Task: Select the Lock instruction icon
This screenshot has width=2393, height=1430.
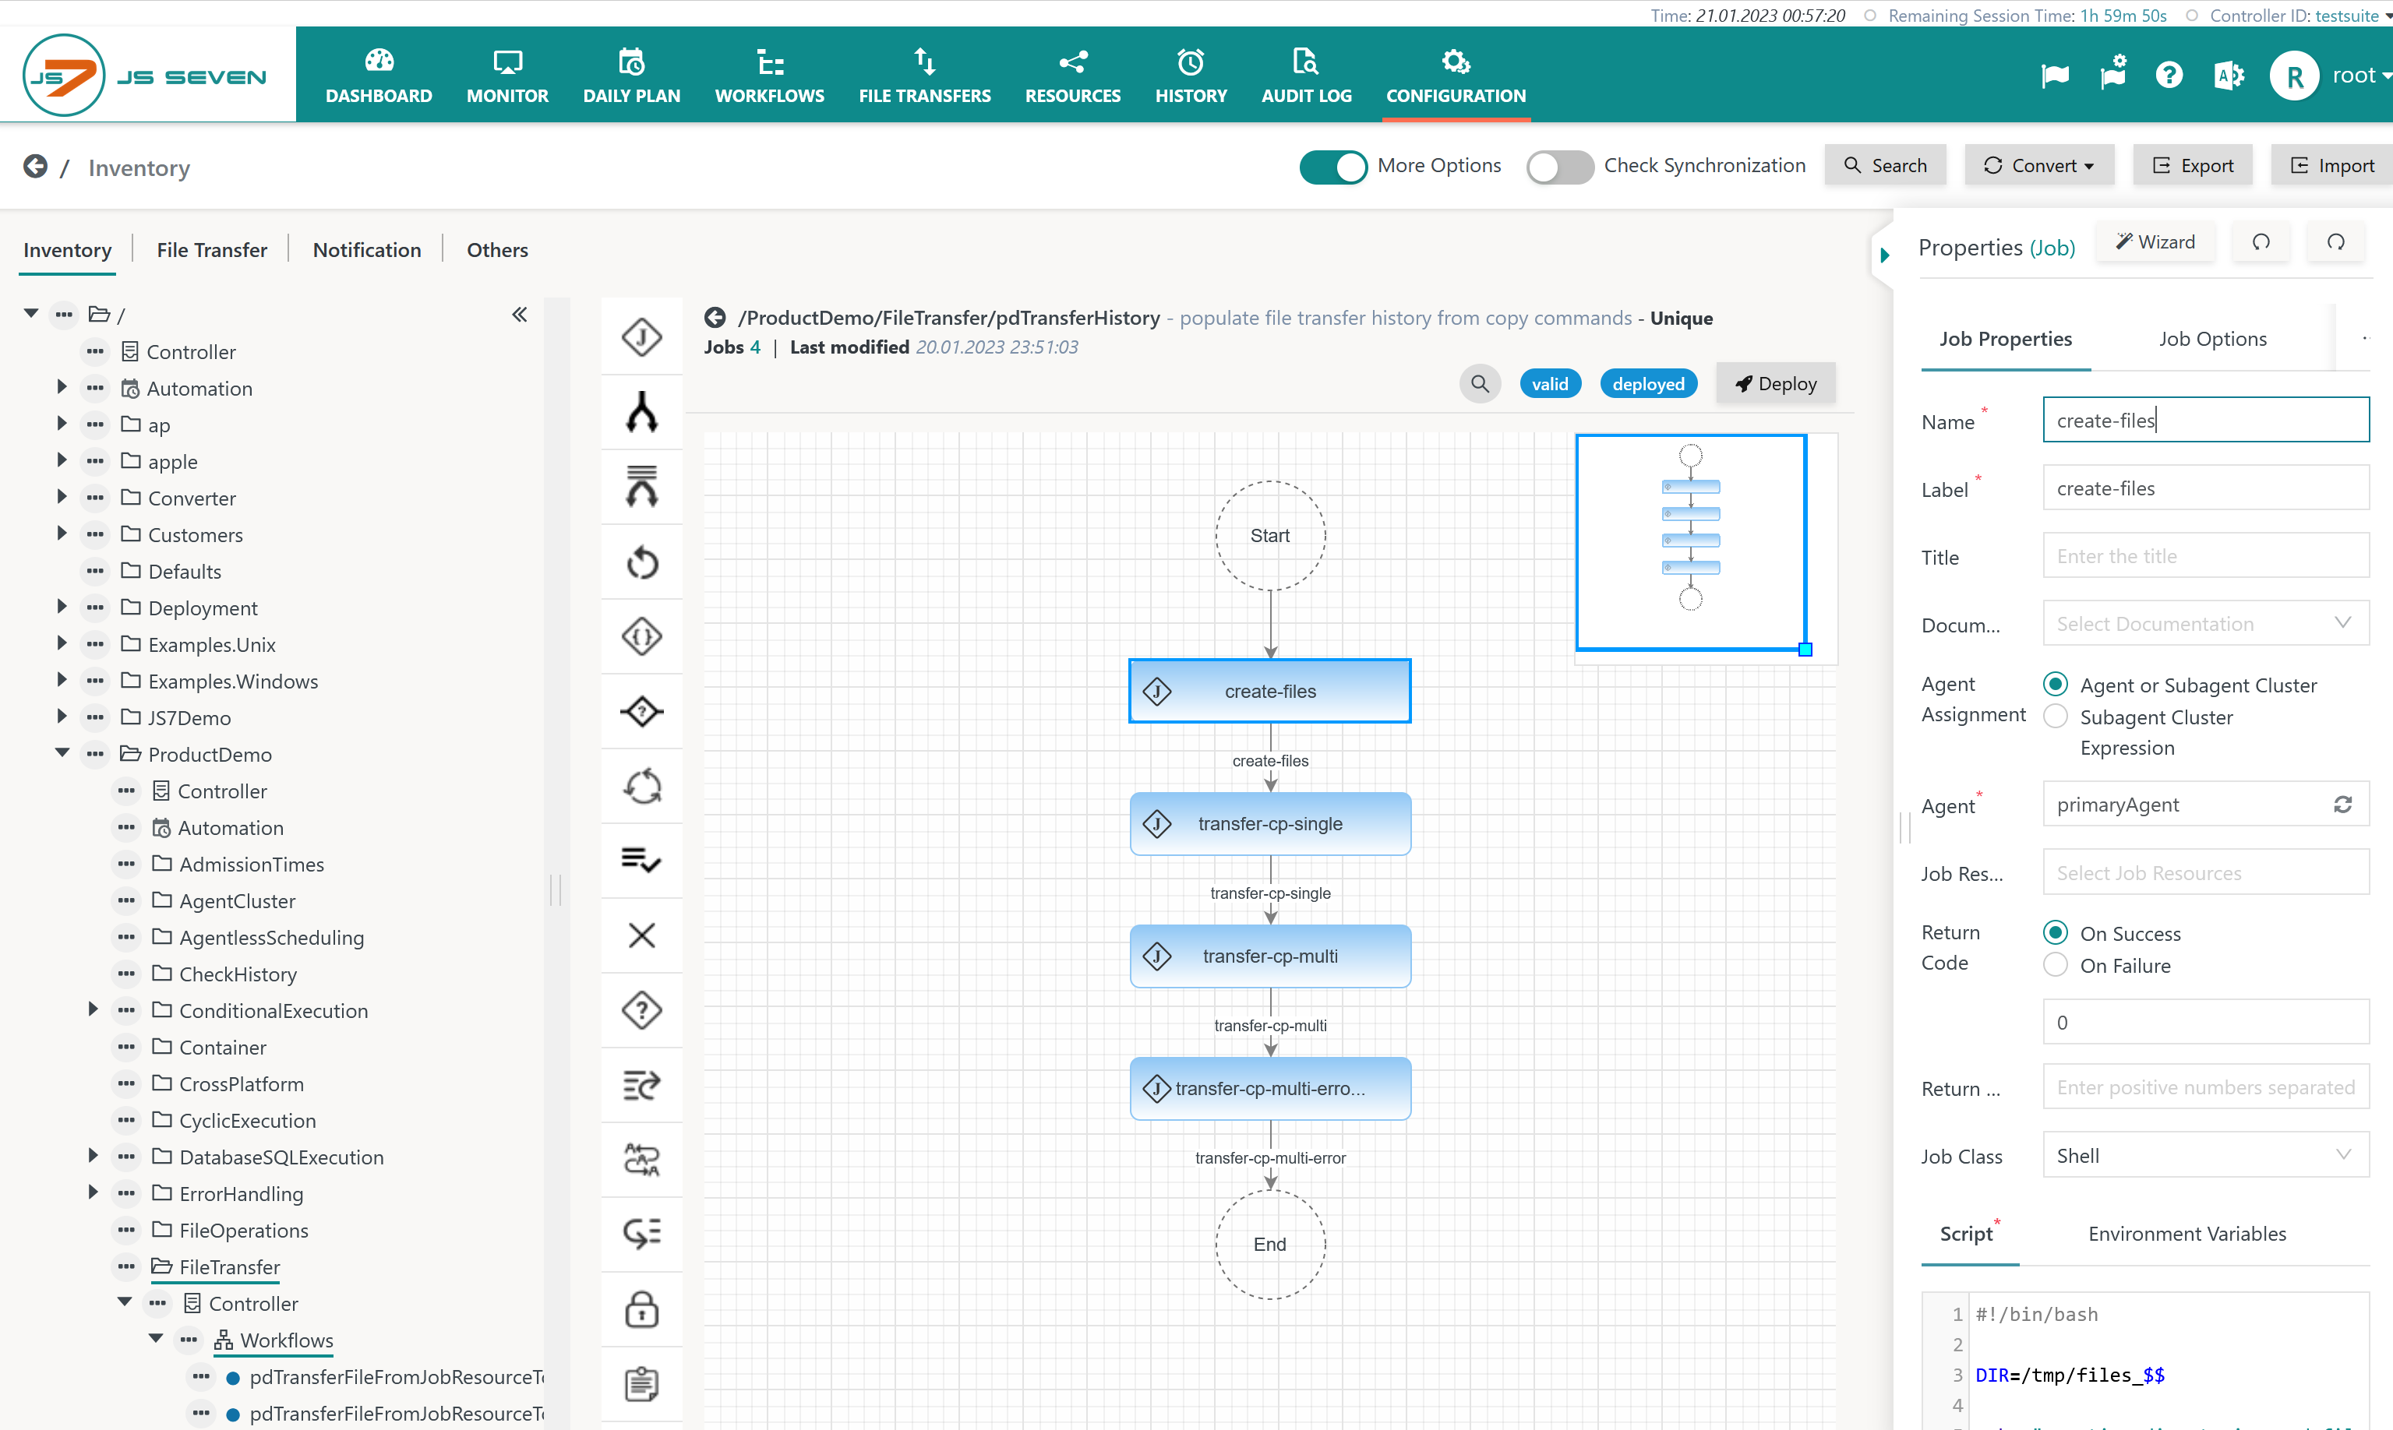Action: [x=641, y=1309]
